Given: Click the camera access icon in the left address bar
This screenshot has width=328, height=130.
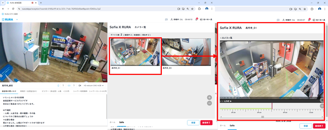Looking at the screenshot, I should (179, 9).
